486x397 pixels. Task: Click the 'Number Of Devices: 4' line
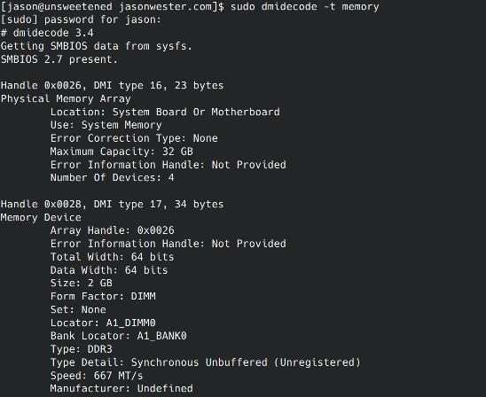(x=113, y=178)
